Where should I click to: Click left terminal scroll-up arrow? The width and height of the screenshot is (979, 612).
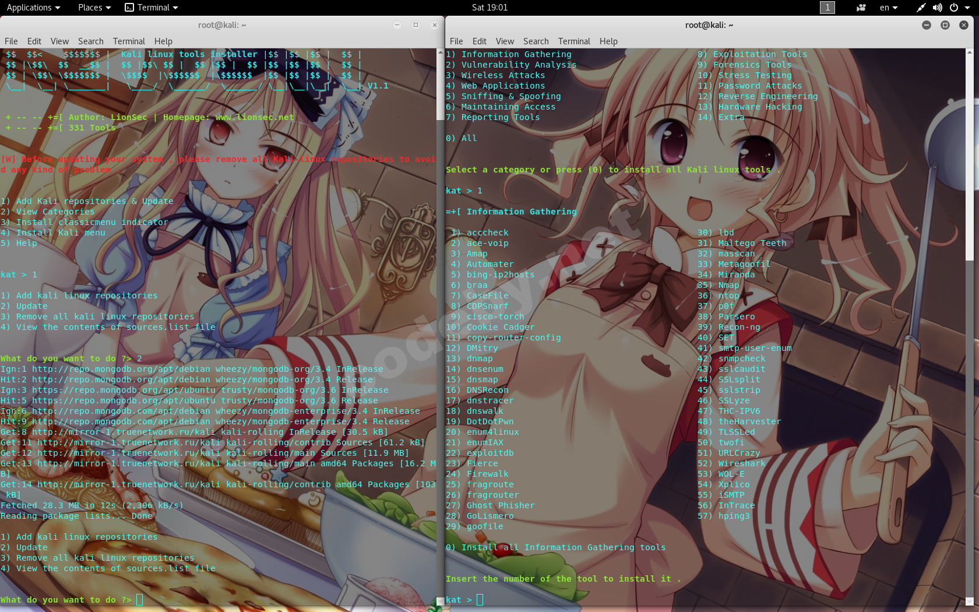pos(441,52)
